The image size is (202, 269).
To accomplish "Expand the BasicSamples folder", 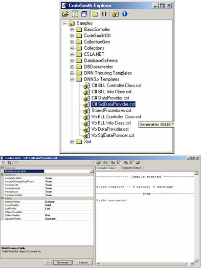I will (72, 30).
